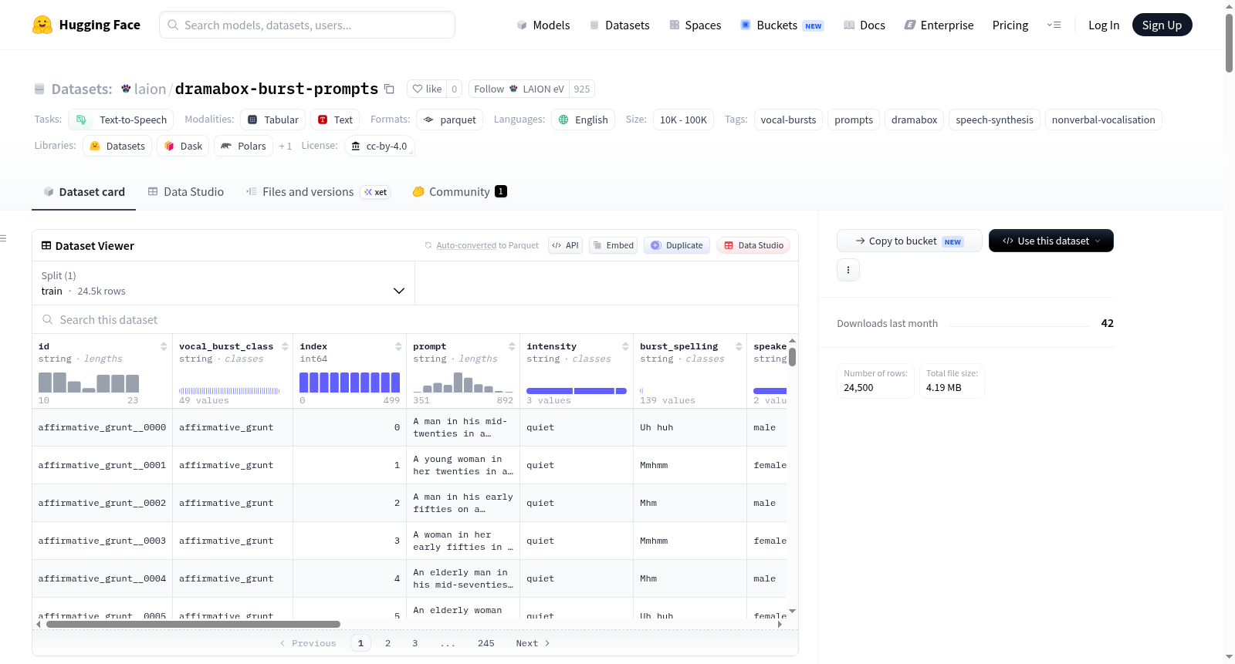The width and height of the screenshot is (1235, 664).
Task: Open Docs in top navigation
Action: click(x=864, y=25)
